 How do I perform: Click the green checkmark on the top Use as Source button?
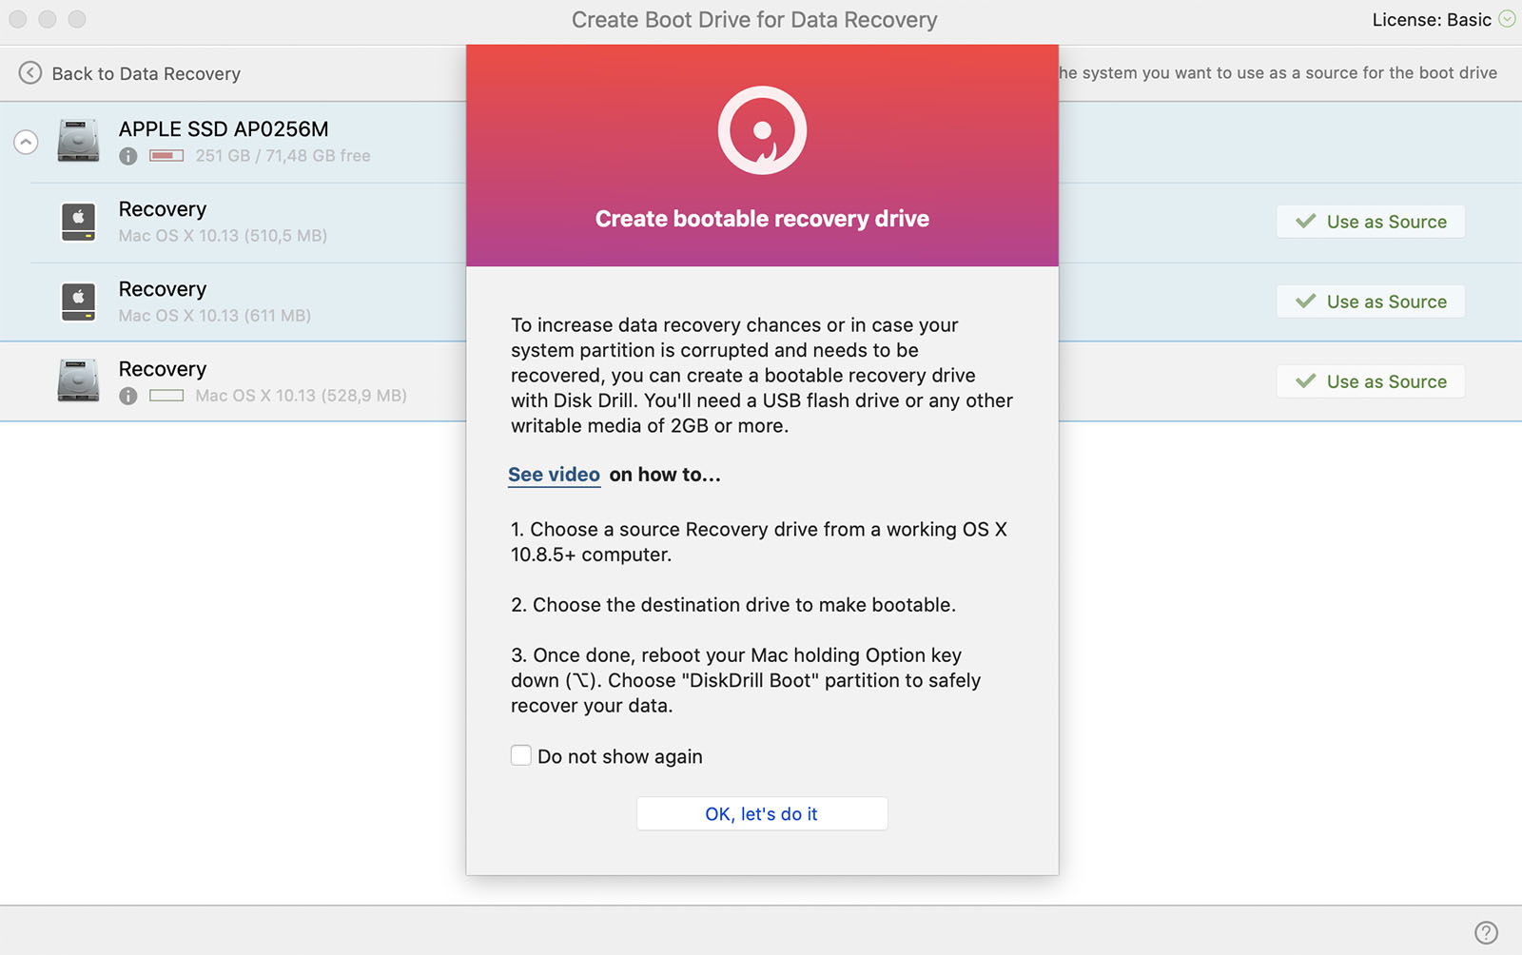coord(1307,222)
